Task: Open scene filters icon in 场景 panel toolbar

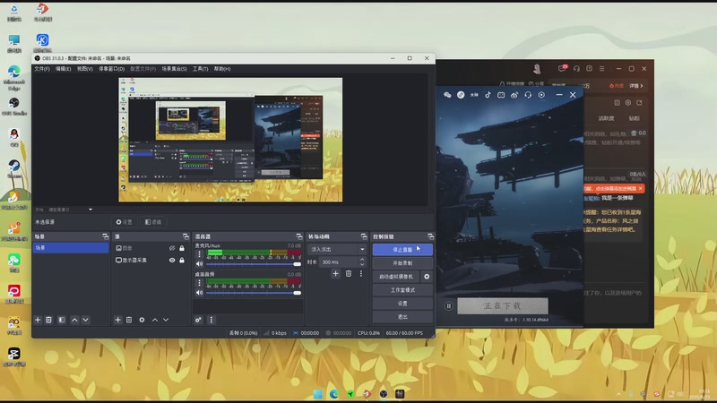Action: click(62, 320)
